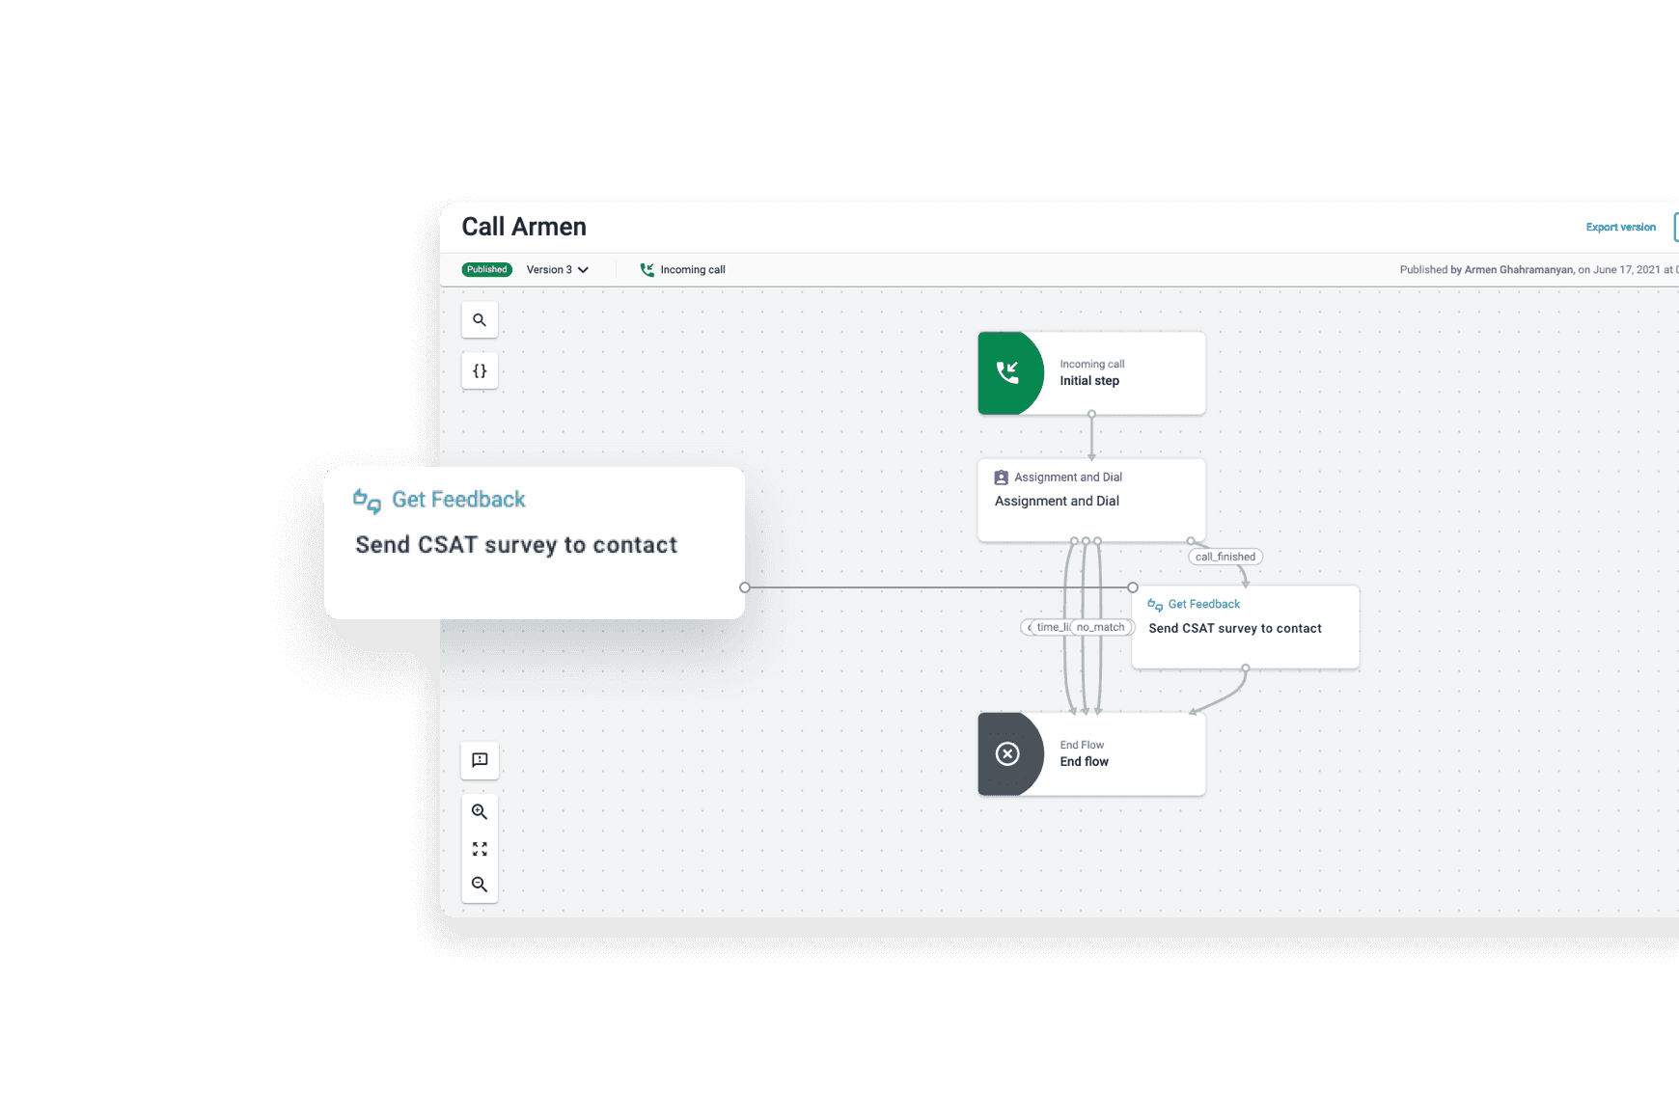Open the canvas search tool
1679x1119 pixels.
(480, 320)
